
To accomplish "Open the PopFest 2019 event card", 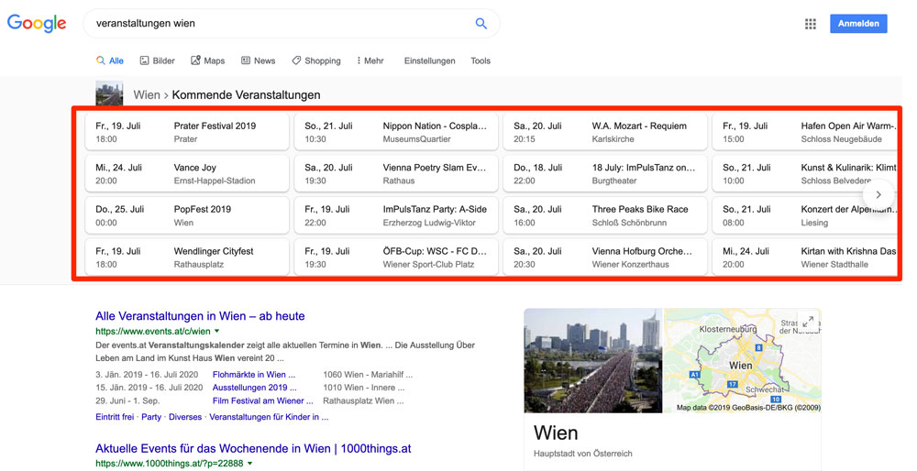I will pos(187,215).
